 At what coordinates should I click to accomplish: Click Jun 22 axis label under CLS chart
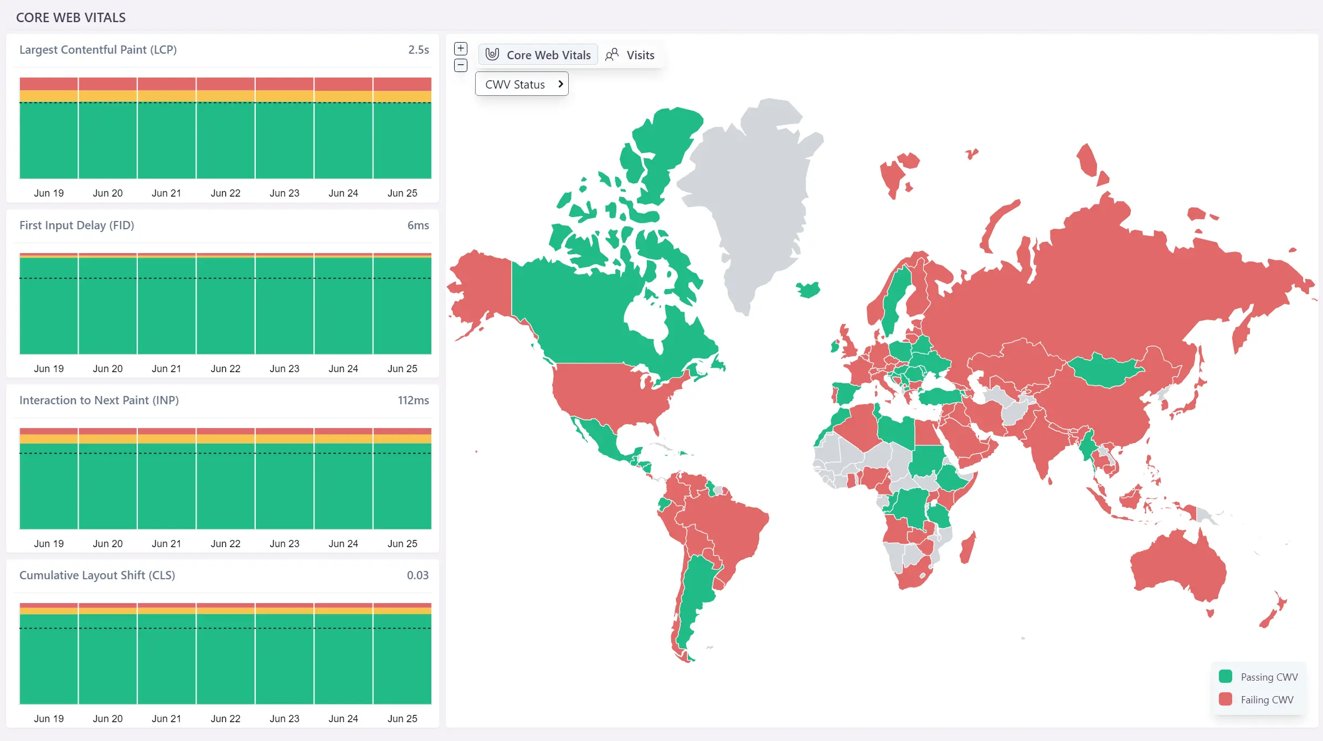(x=225, y=718)
